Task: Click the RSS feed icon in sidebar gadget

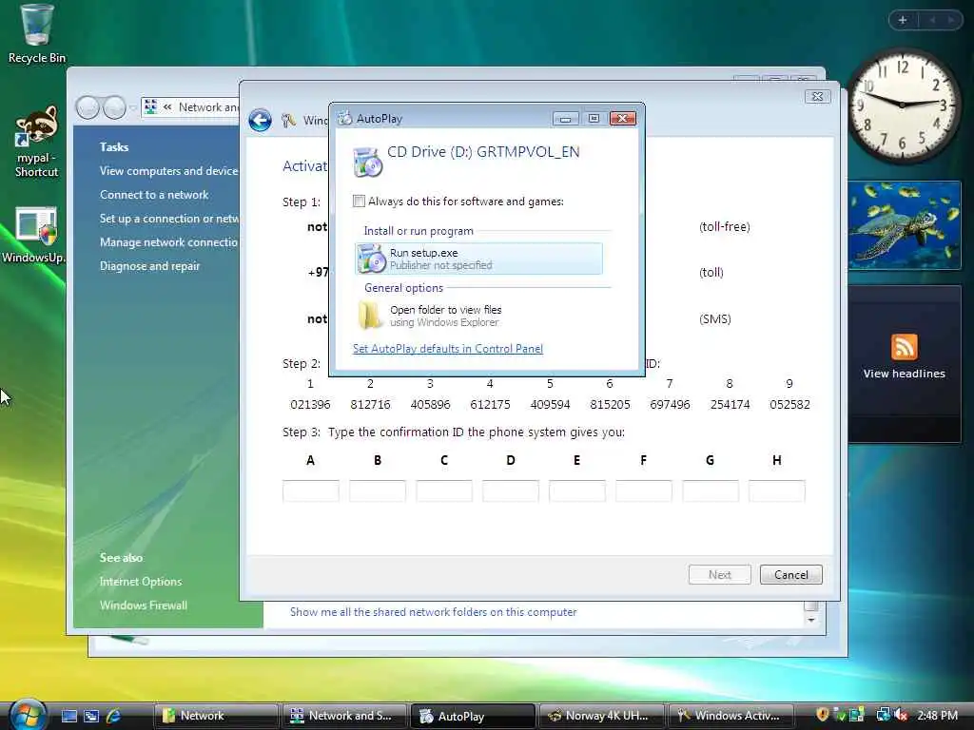Action: click(x=904, y=346)
